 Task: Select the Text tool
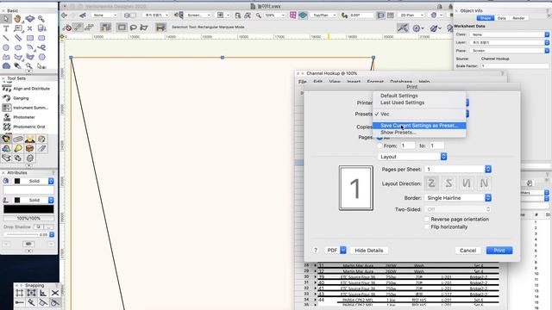tap(6, 28)
